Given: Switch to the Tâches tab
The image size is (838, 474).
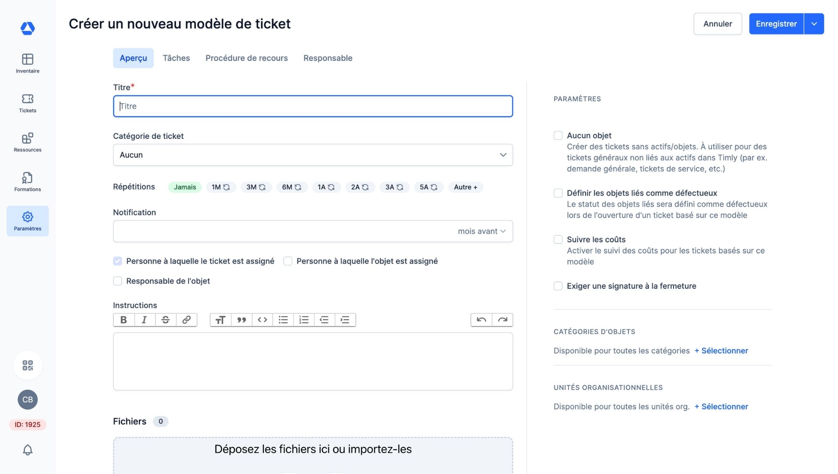Looking at the screenshot, I should [176, 58].
